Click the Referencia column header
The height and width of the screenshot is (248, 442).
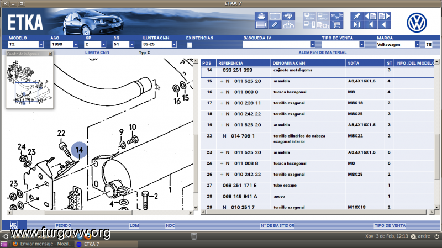point(244,63)
